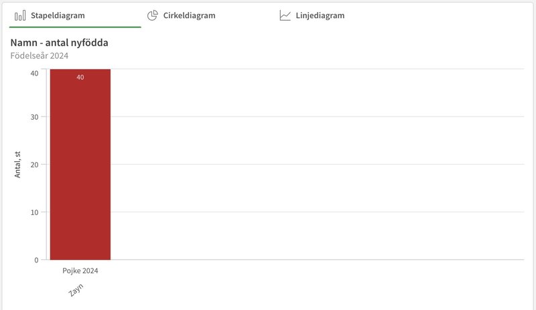Click the rotated name label Zayn

[76, 290]
